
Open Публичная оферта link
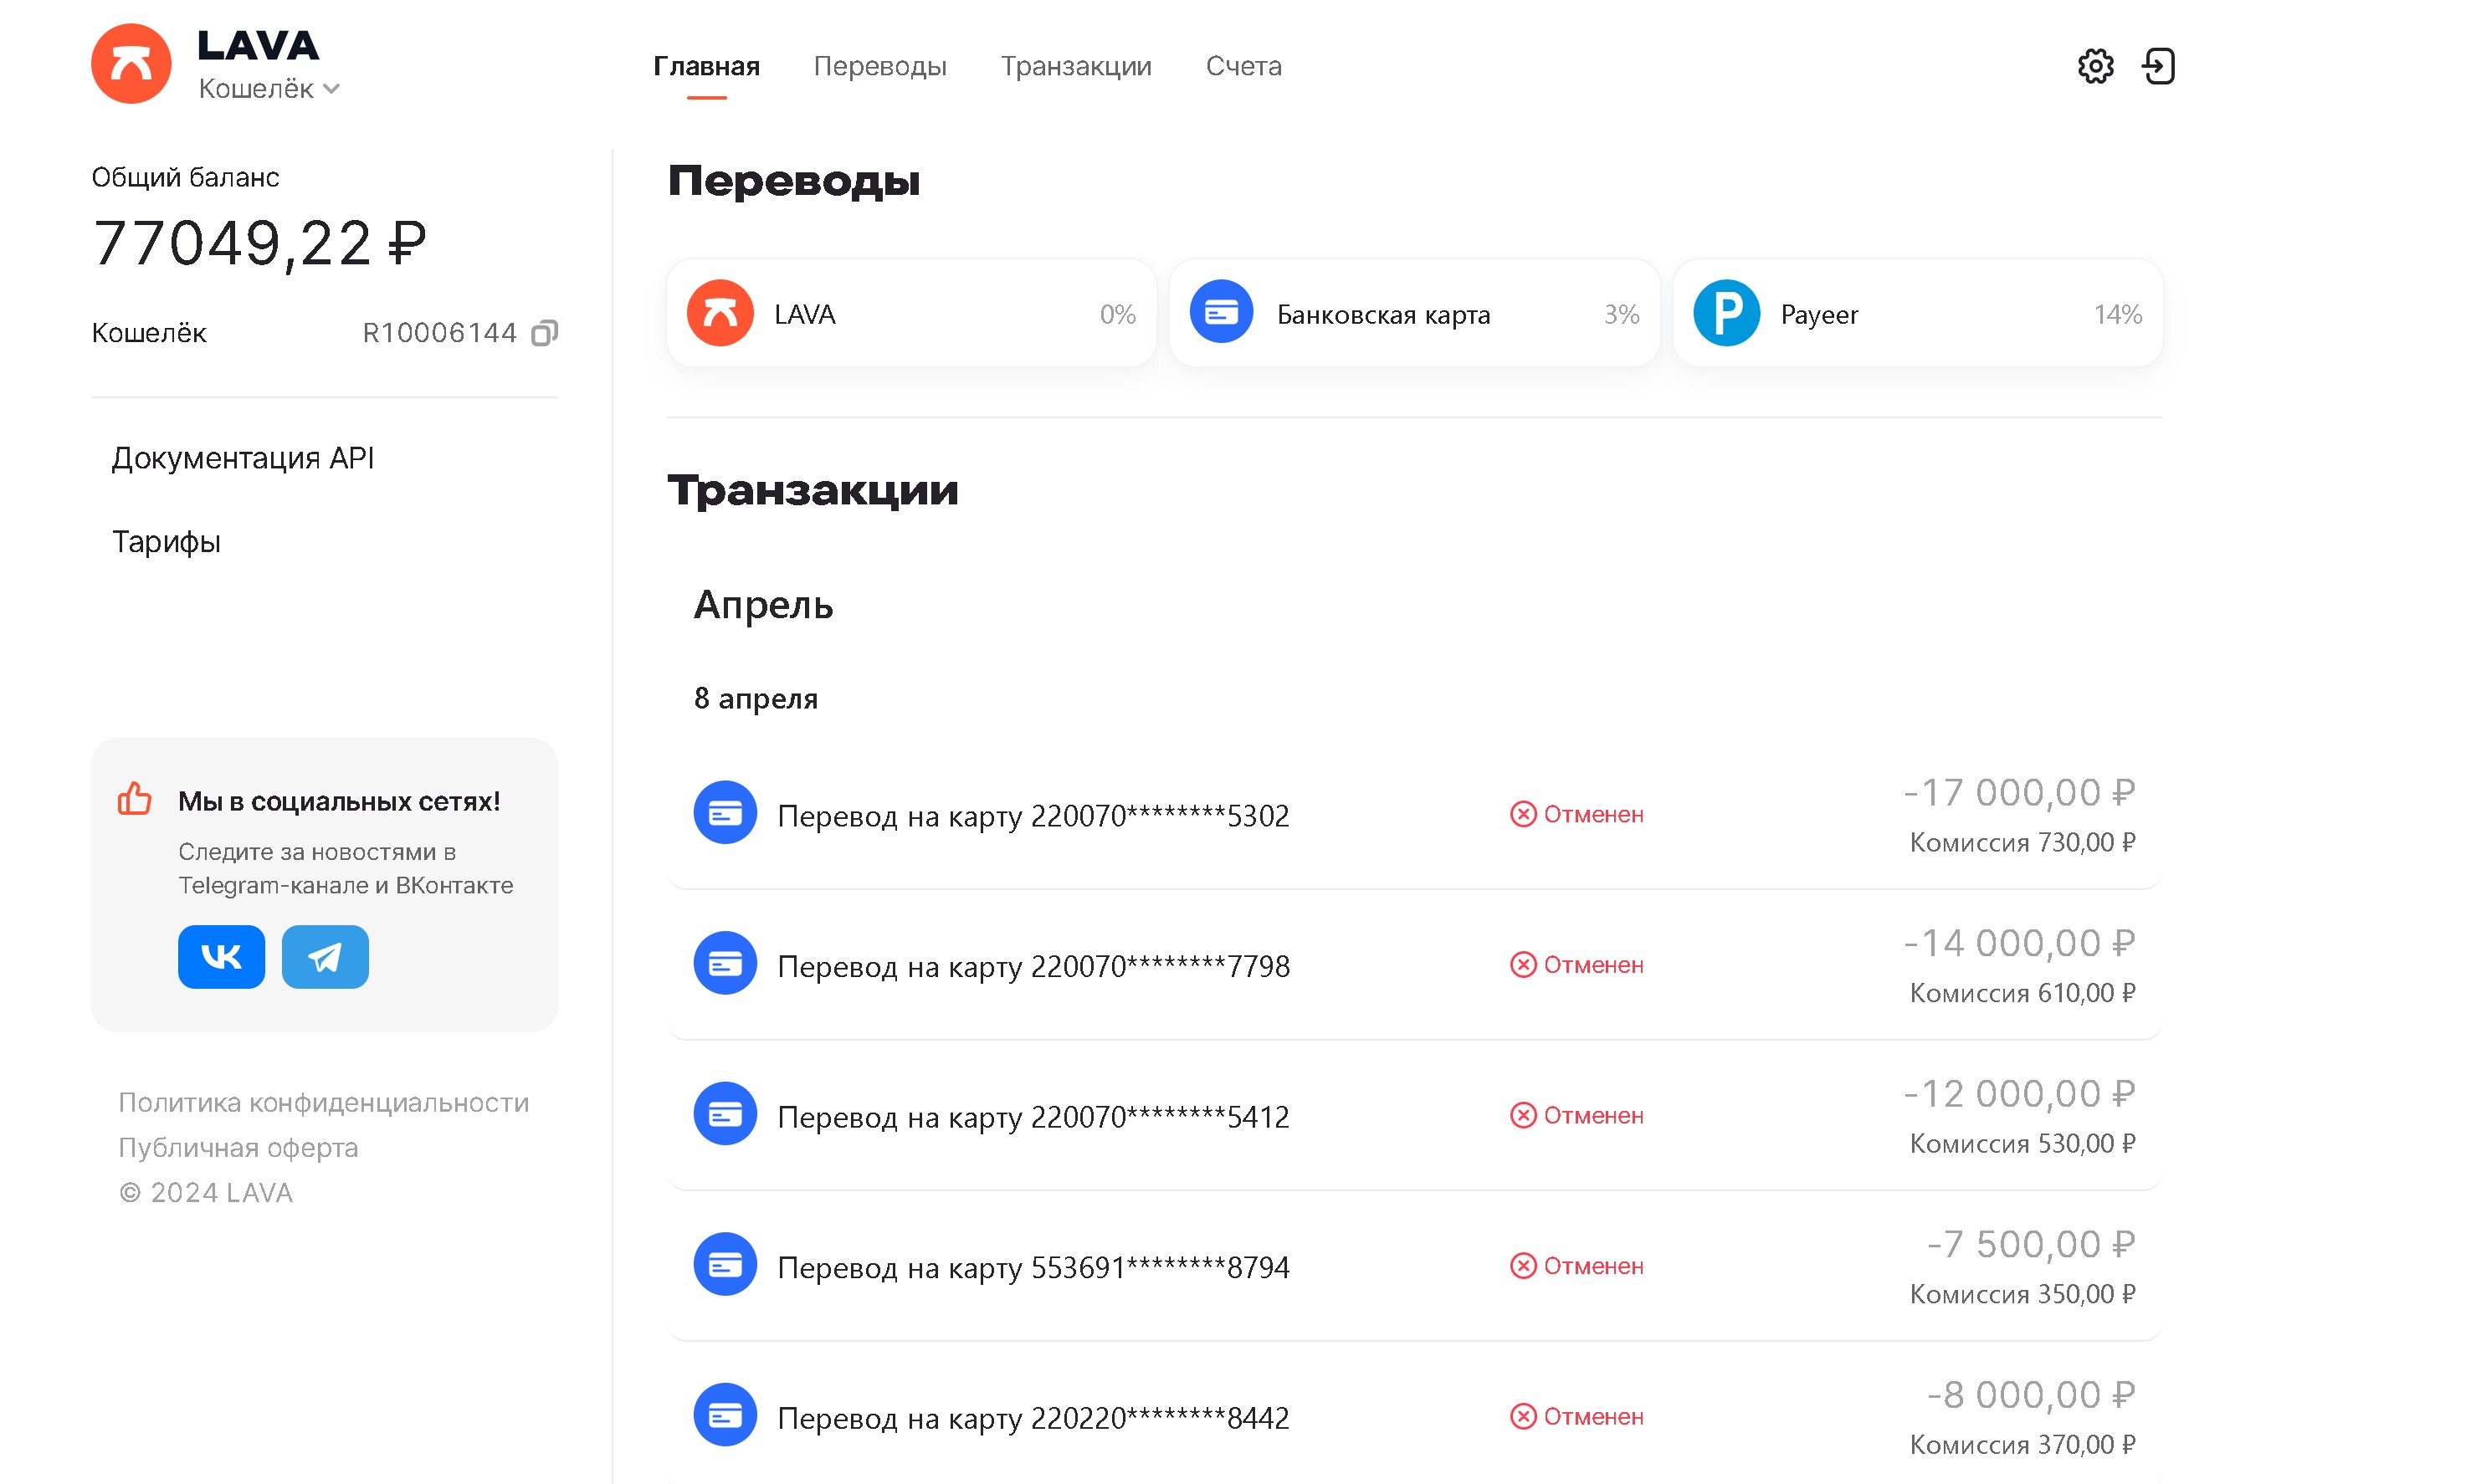(238, 1147)
